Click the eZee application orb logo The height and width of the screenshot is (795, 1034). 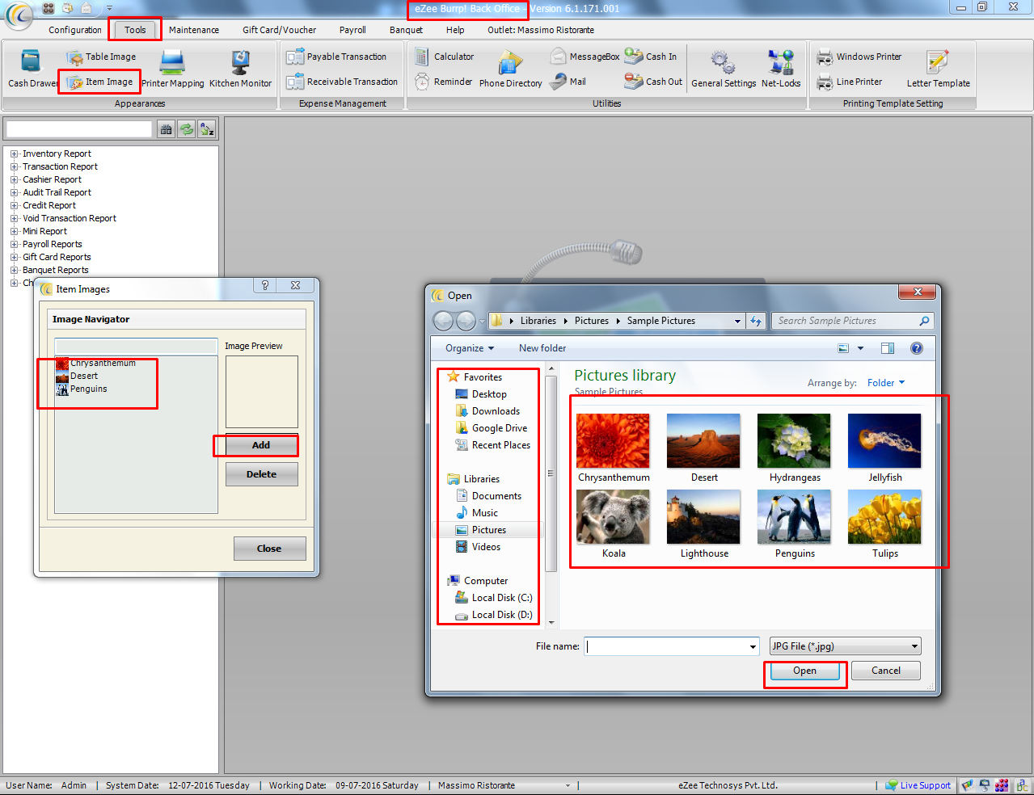pyautogui.click(x=18, y=15)
